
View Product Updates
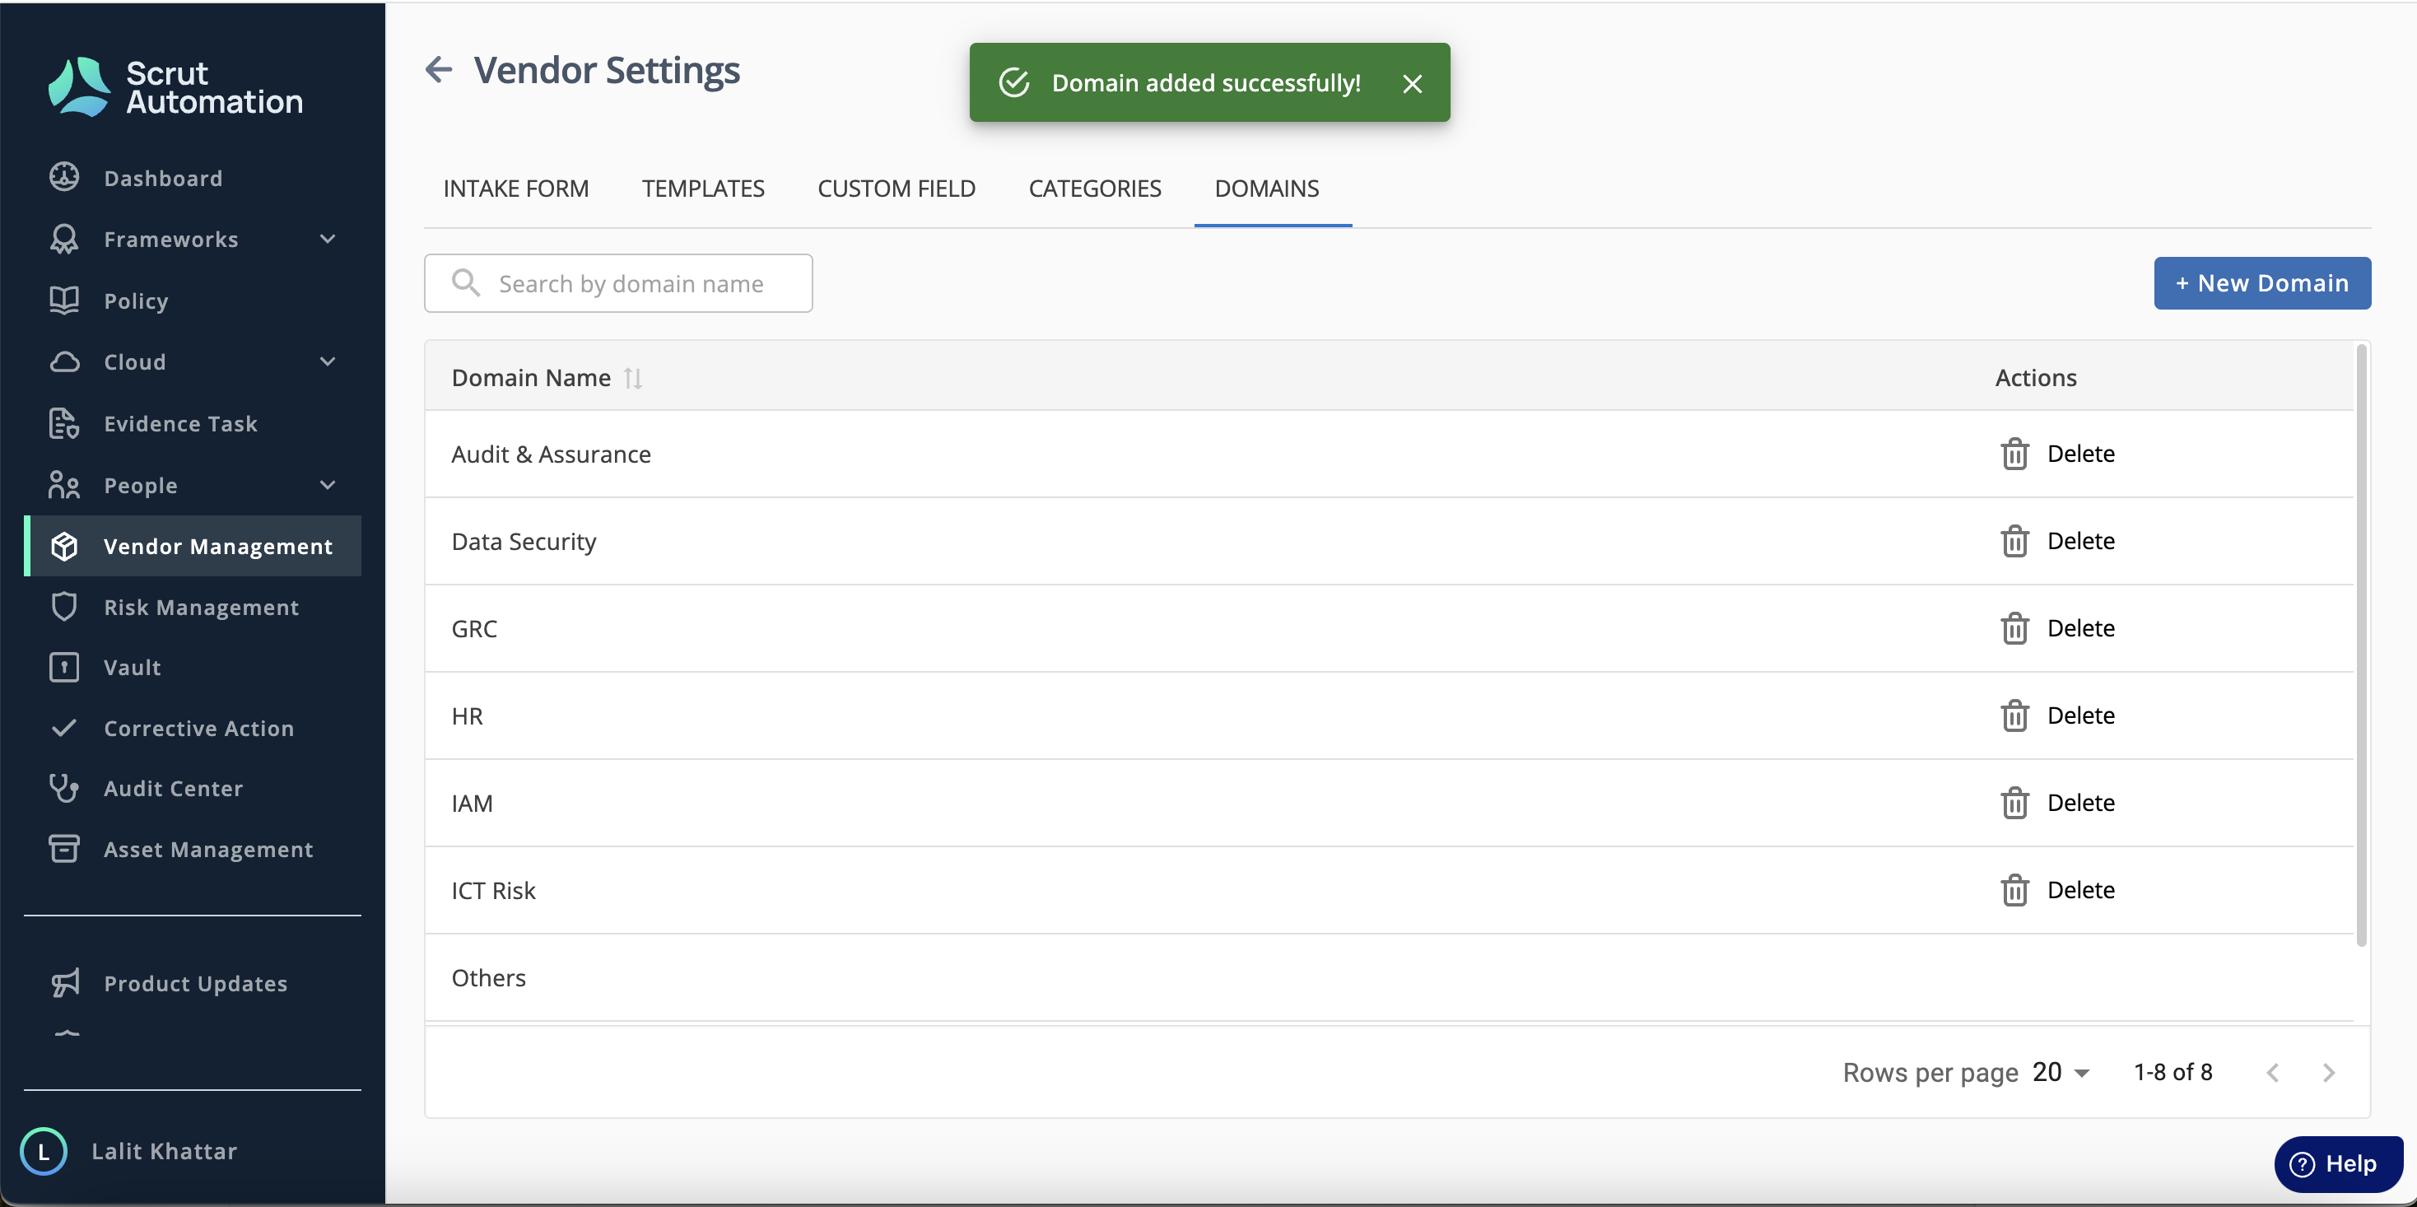click(x=195, y=983)
